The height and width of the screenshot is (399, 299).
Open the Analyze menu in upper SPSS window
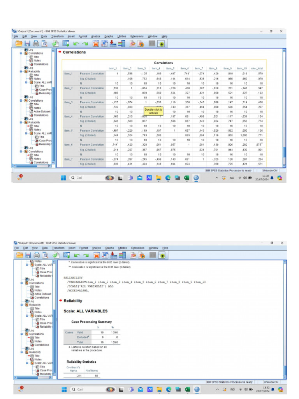95,36
